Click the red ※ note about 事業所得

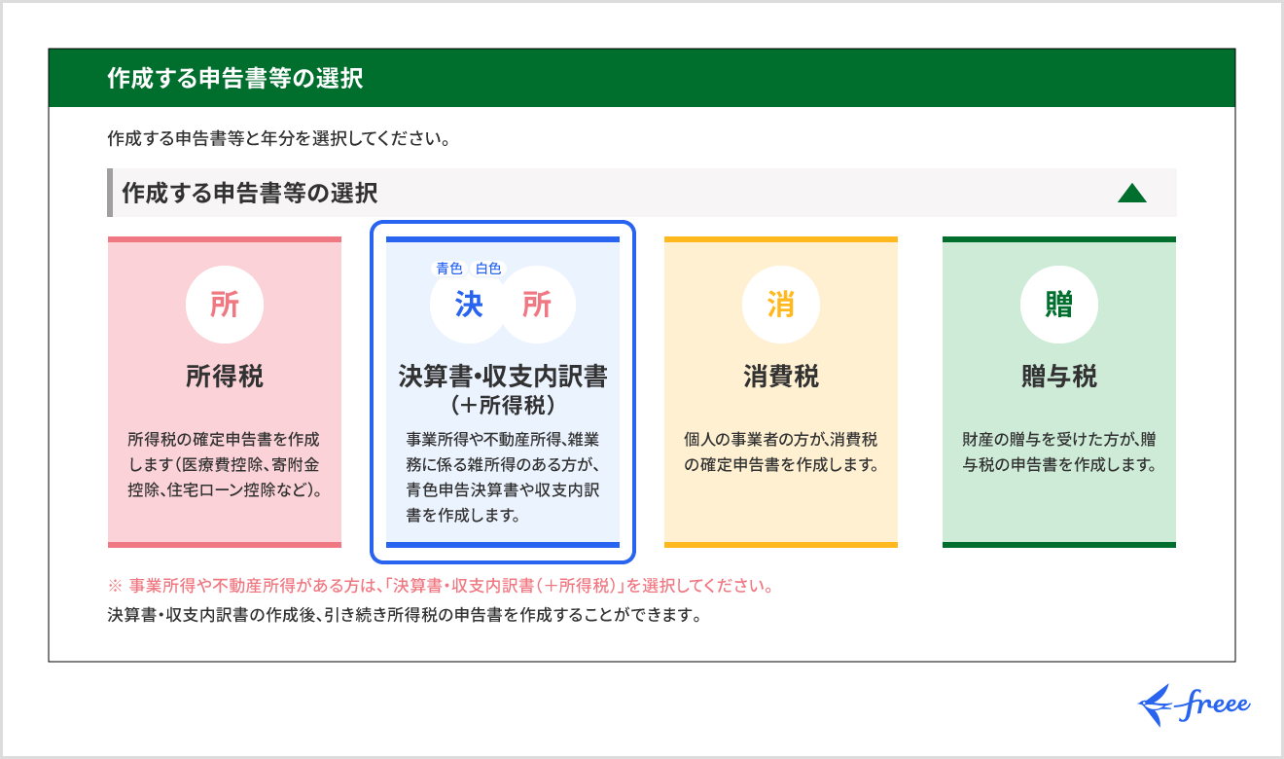coord(438,585)
